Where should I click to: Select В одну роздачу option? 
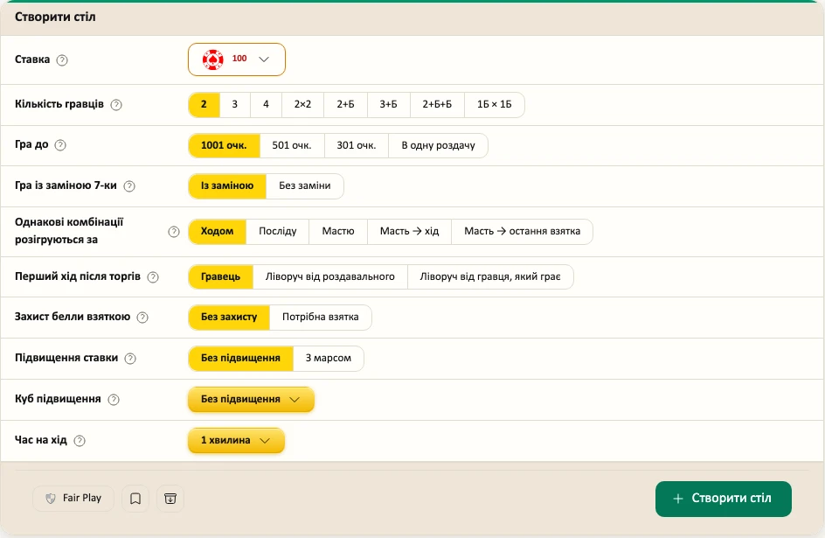[438, 145]
